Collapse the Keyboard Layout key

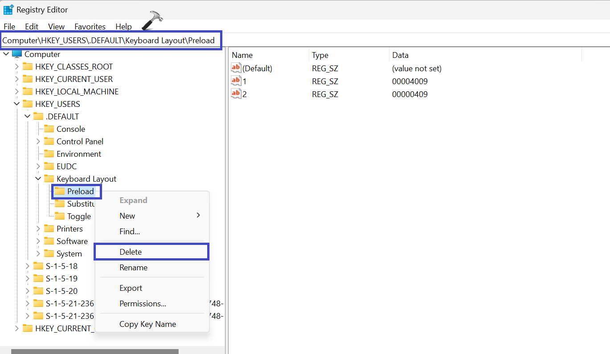39,179
